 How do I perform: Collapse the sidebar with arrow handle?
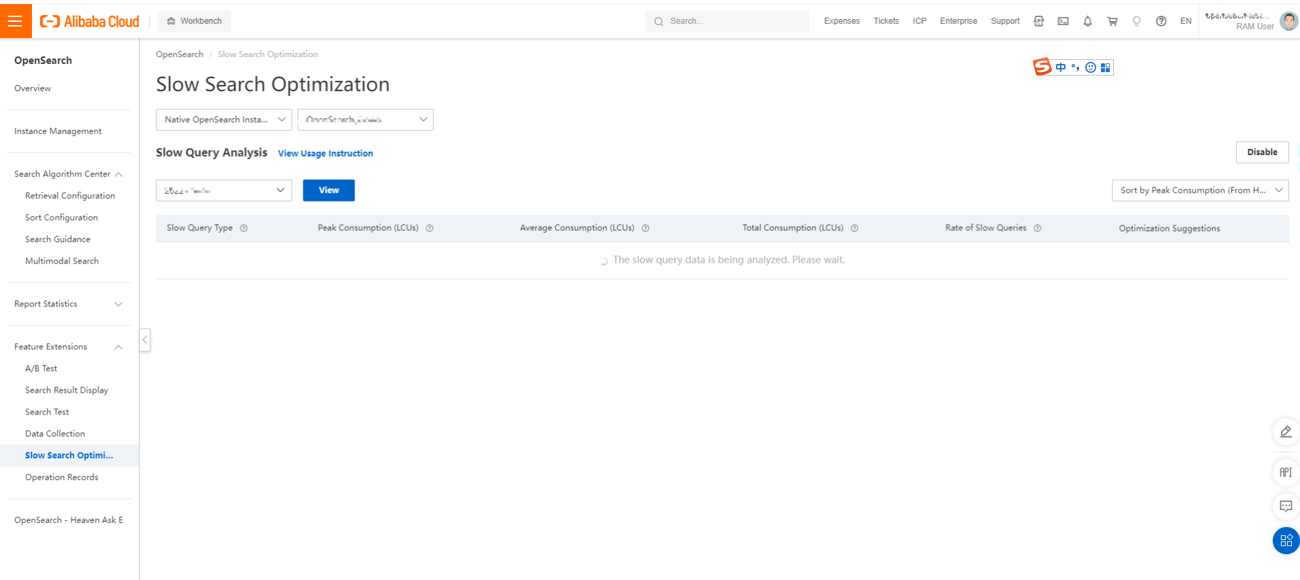click(145, 340)
